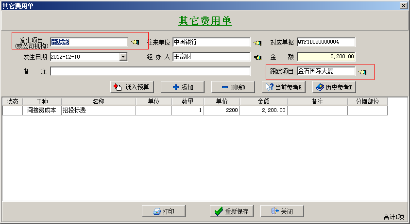Select the unit price cell 2200
410x224 pixels.
click(222, 111)
